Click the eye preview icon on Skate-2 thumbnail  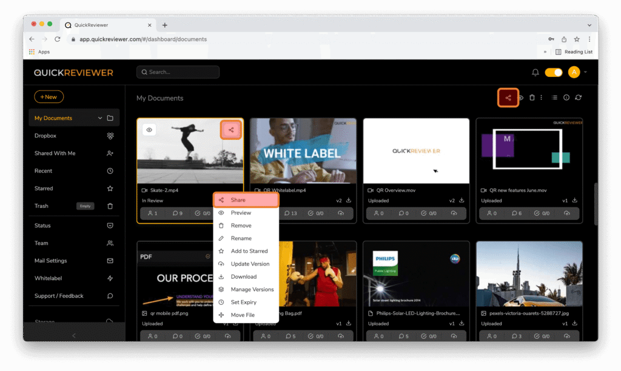(149, 130)
